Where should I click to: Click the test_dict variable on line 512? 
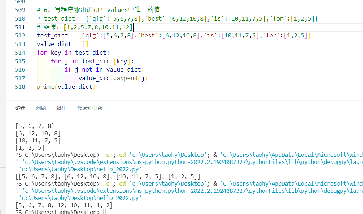49,35
